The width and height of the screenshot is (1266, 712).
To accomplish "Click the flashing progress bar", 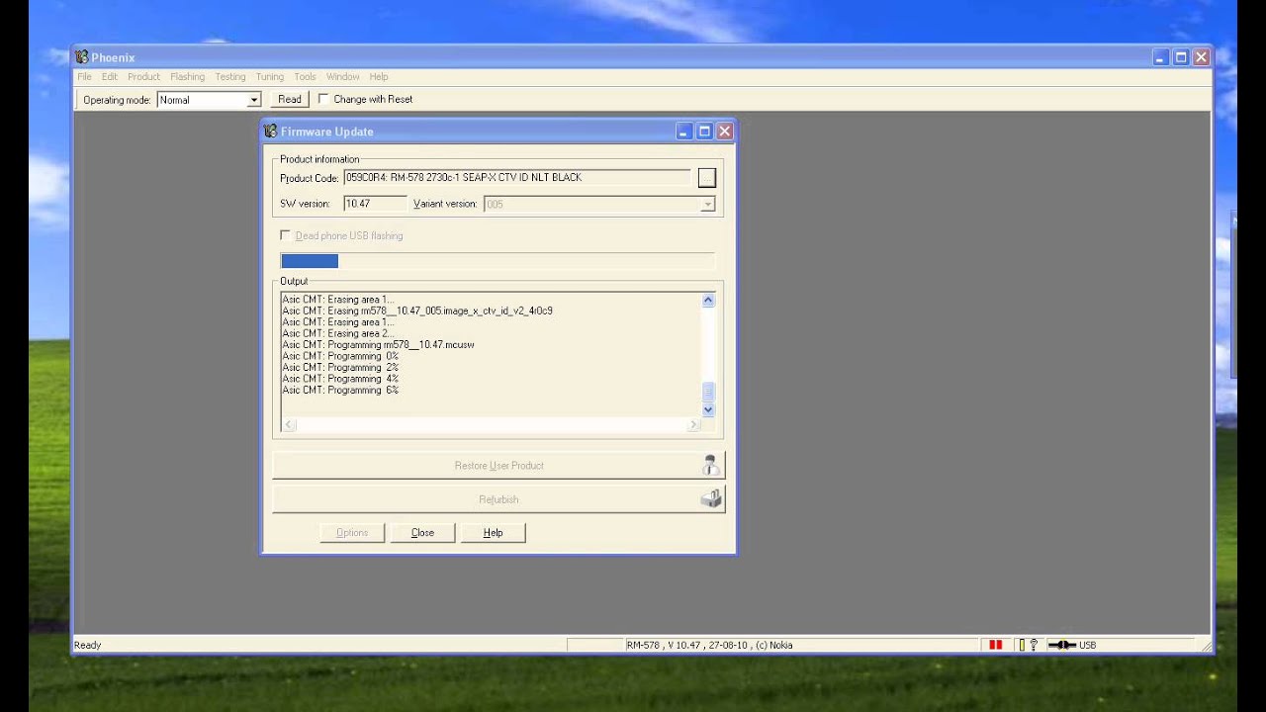I will click(497, 261).
